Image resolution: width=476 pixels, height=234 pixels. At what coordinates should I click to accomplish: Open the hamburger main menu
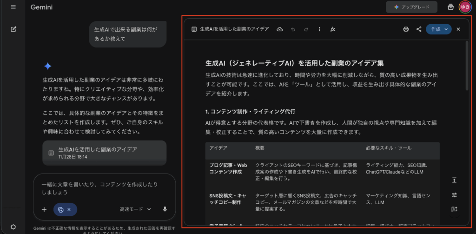[x=13, y=7]
